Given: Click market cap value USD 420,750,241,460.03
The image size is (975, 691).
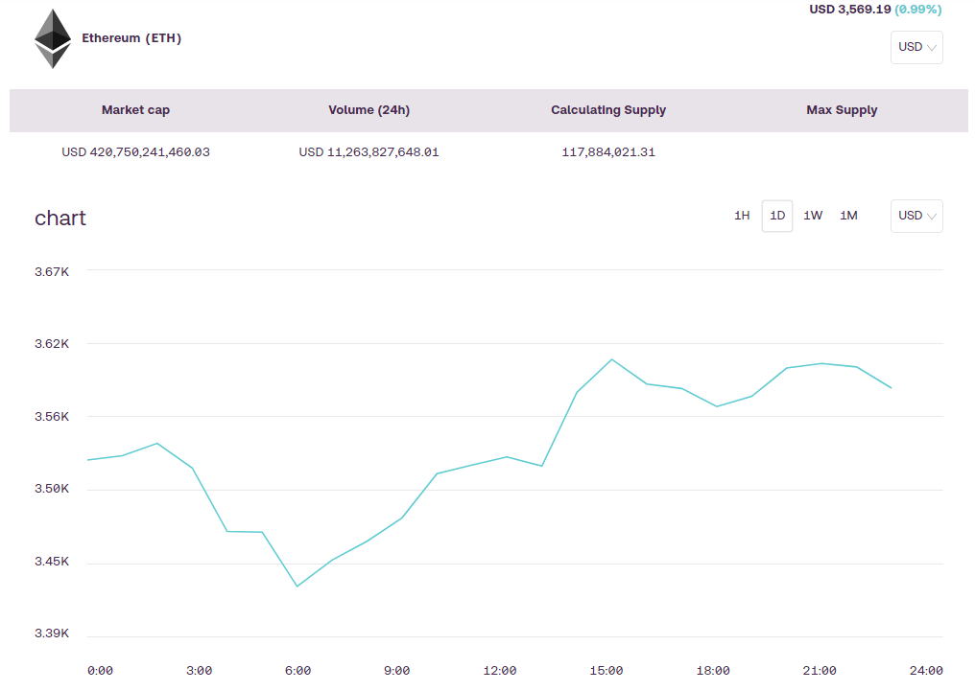Looking at the screenshot, I should [135, 152].
